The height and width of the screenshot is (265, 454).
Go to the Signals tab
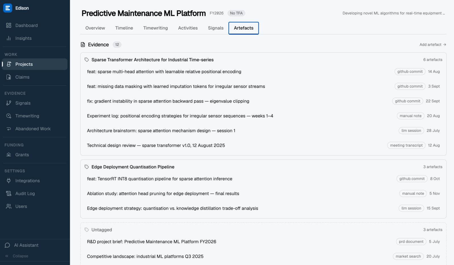pyautogui.click(x=216, y=28)
